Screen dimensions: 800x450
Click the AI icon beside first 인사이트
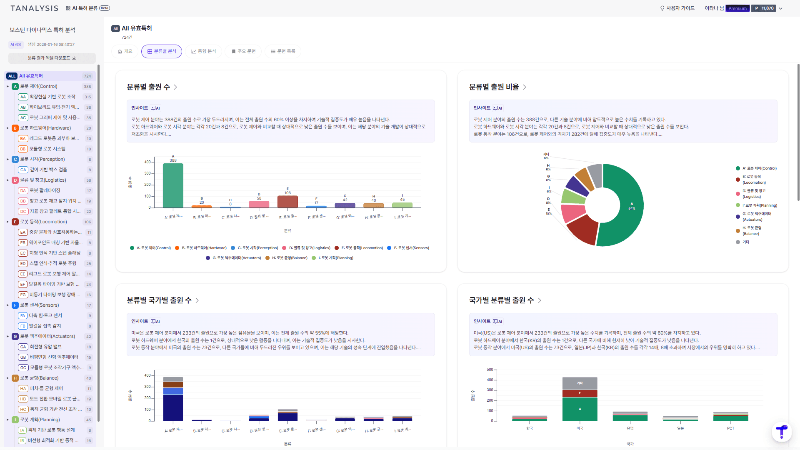point(155,108)
